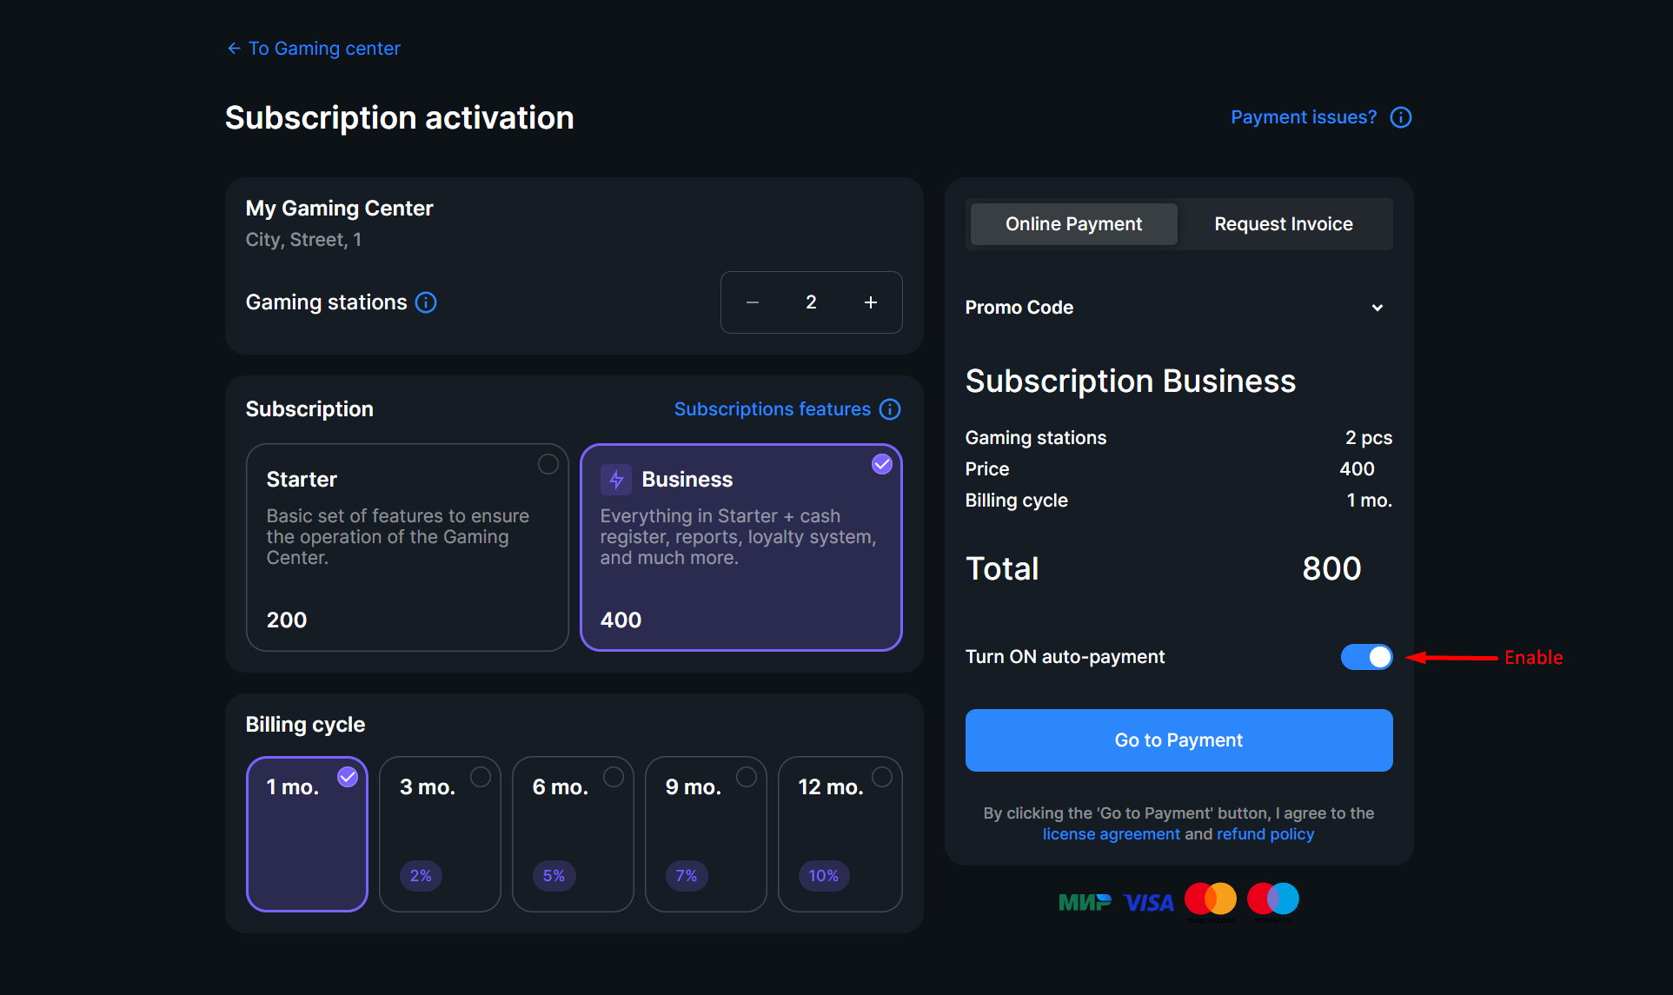1673x995 pixels.
Task: Select the Online Payment tab
Action: coord(1073,223)
